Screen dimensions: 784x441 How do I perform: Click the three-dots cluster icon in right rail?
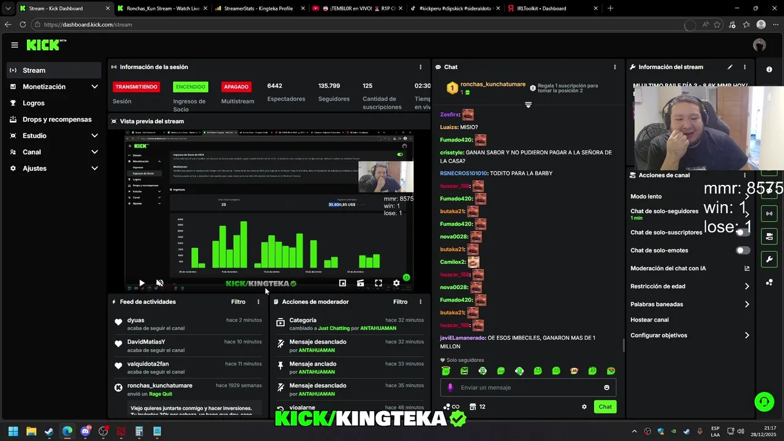point(769,282)
